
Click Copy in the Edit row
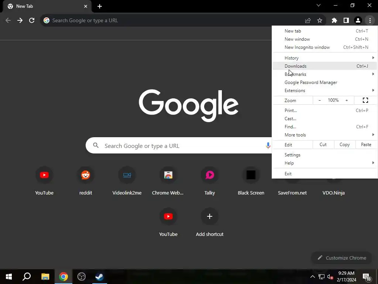point(345,145)
